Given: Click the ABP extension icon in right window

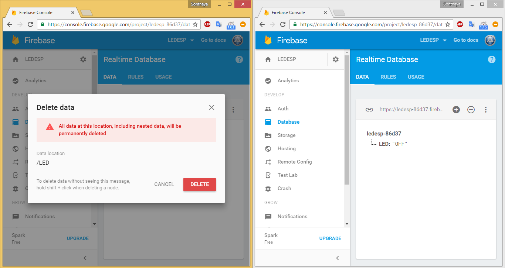Looking at the screenshot, I should coord(460,24).
